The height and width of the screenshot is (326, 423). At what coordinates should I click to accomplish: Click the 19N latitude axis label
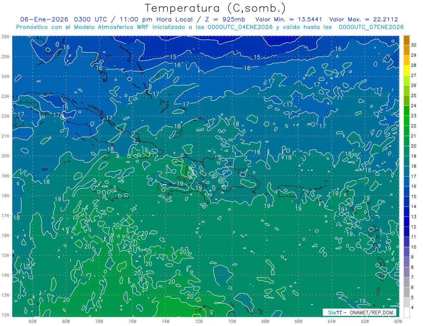point(5,175)
